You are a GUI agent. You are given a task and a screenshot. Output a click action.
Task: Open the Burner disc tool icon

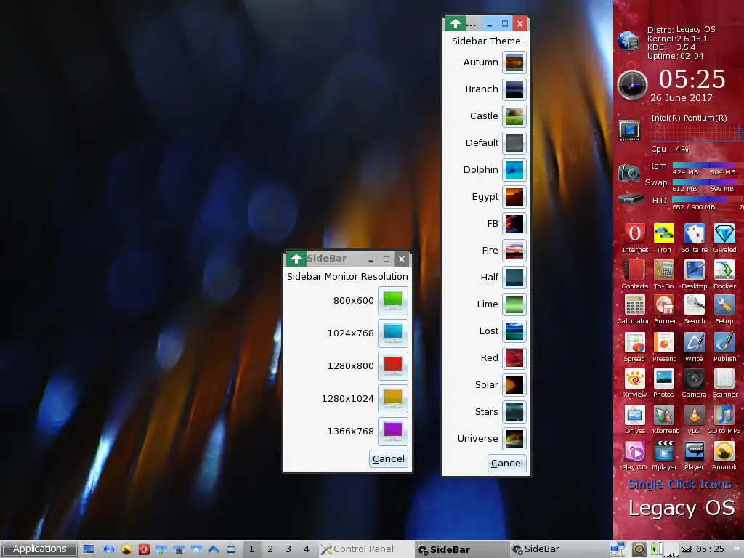pos(664,304)
